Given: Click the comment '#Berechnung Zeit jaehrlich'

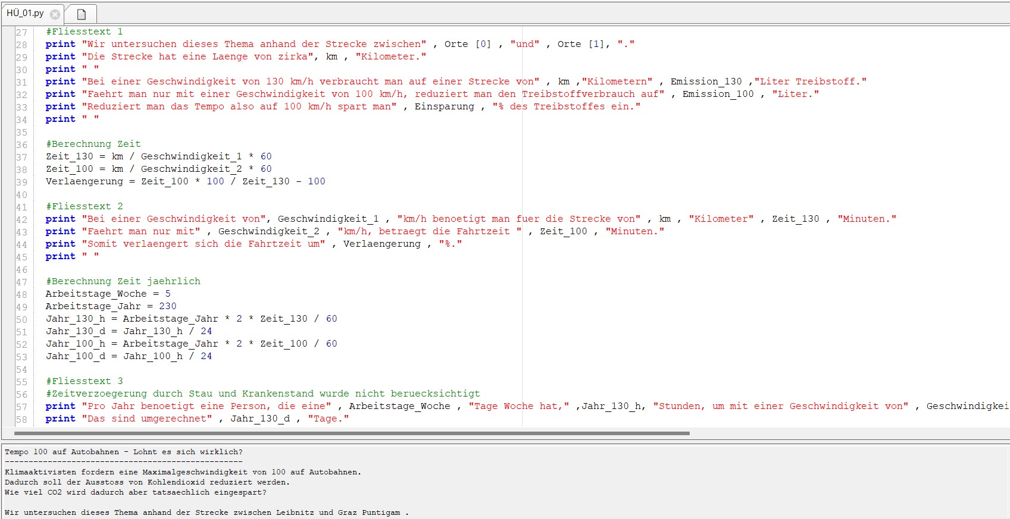Looking at the screenshot, I should (x=123, y=281).
